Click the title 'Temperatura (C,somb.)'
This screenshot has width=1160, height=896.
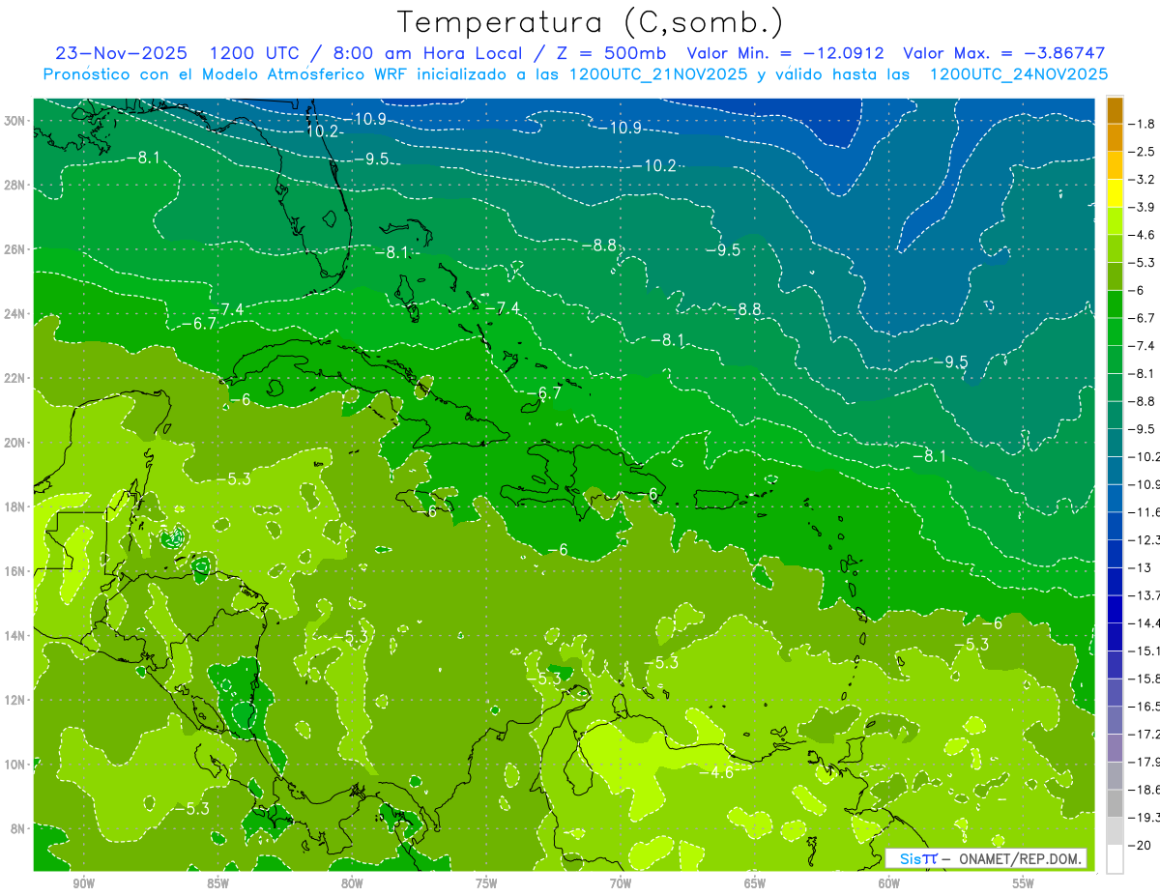[591, 22]
